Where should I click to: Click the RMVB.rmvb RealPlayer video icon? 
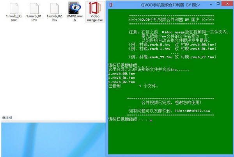click(x=74, y=8)
